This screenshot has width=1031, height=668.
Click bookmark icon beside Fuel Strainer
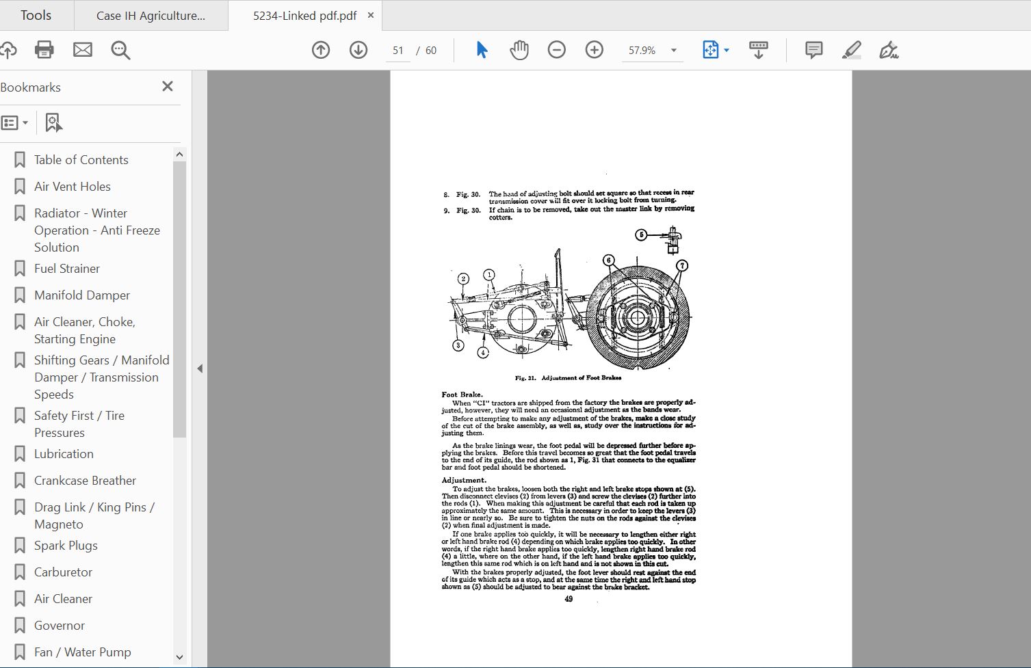[x=20, y=269]
